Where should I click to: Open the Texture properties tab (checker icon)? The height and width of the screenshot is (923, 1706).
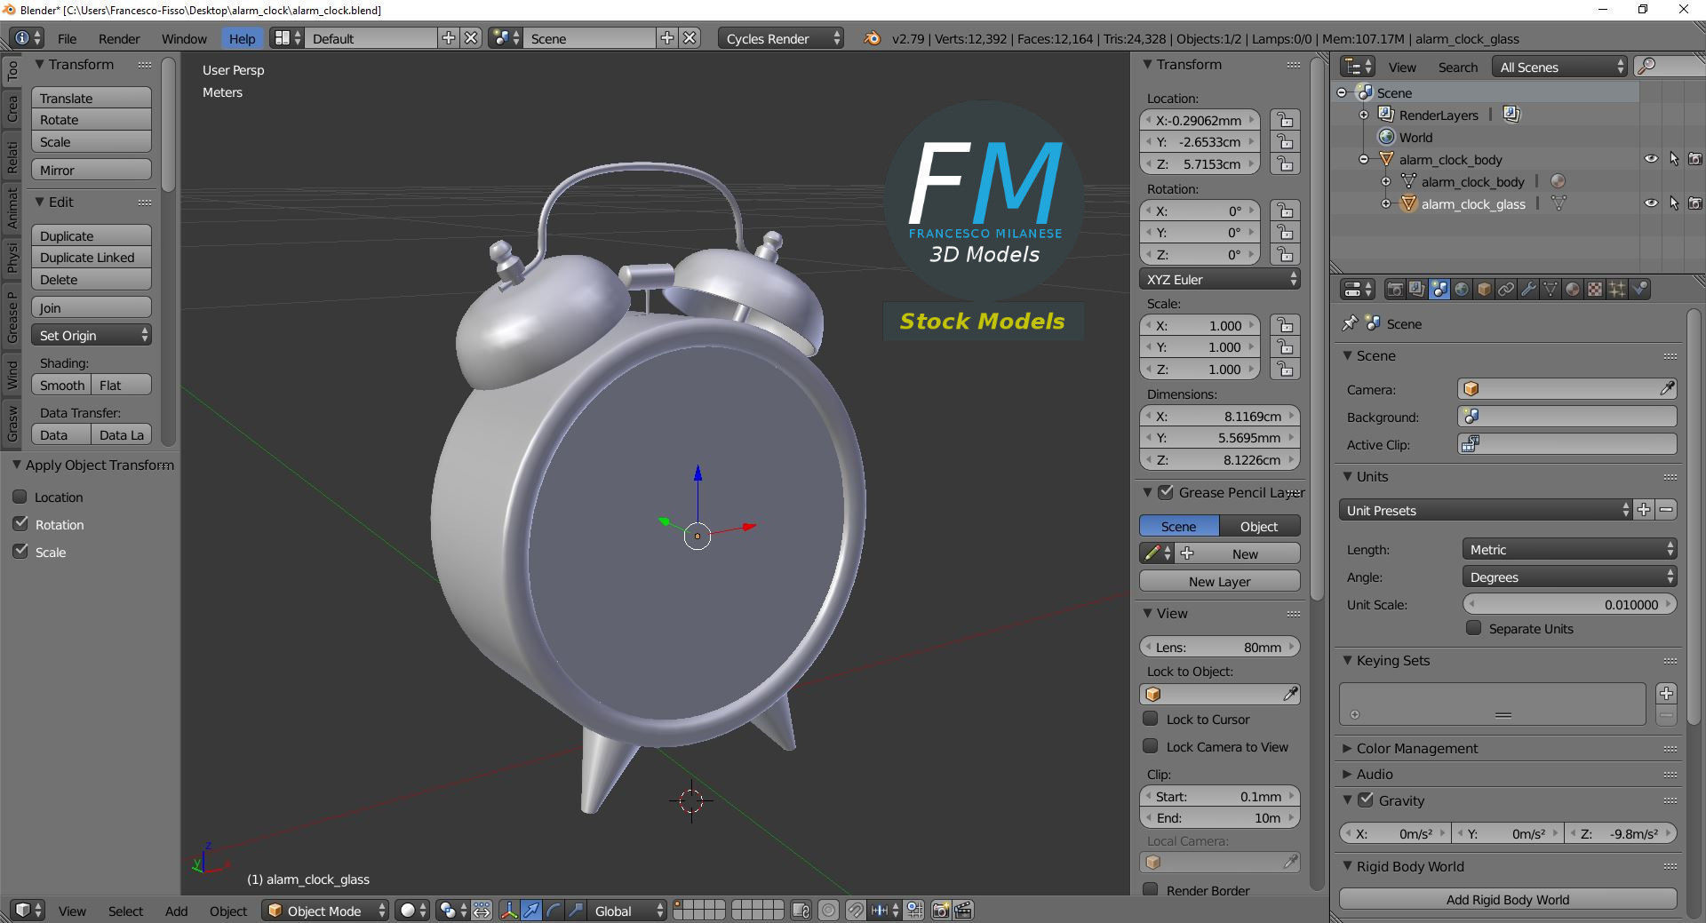pos(1595,290)
